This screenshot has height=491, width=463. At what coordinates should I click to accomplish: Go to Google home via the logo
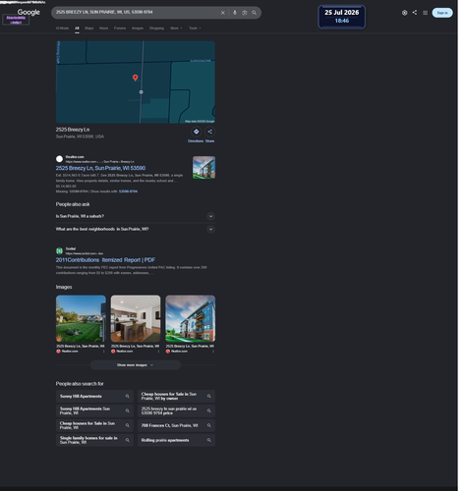pos(29,12)
